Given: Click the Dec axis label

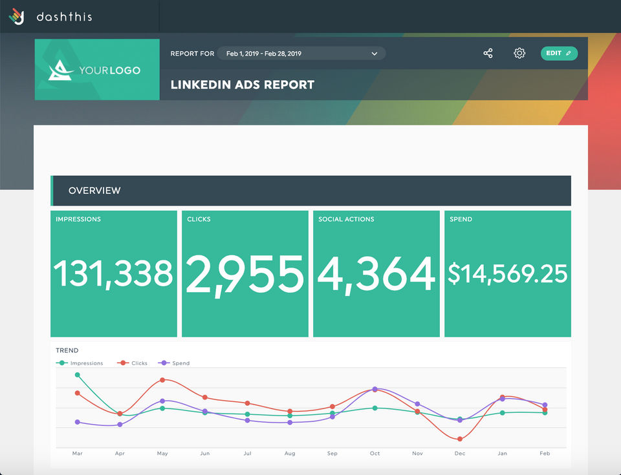Looking at the screenshot, I should pos(460,453).
